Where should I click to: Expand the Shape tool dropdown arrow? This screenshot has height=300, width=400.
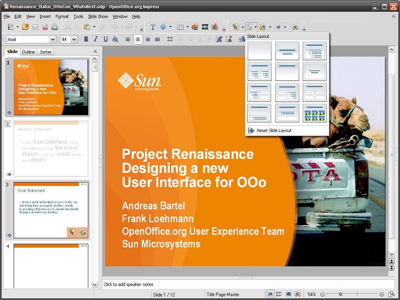[170, 27]
